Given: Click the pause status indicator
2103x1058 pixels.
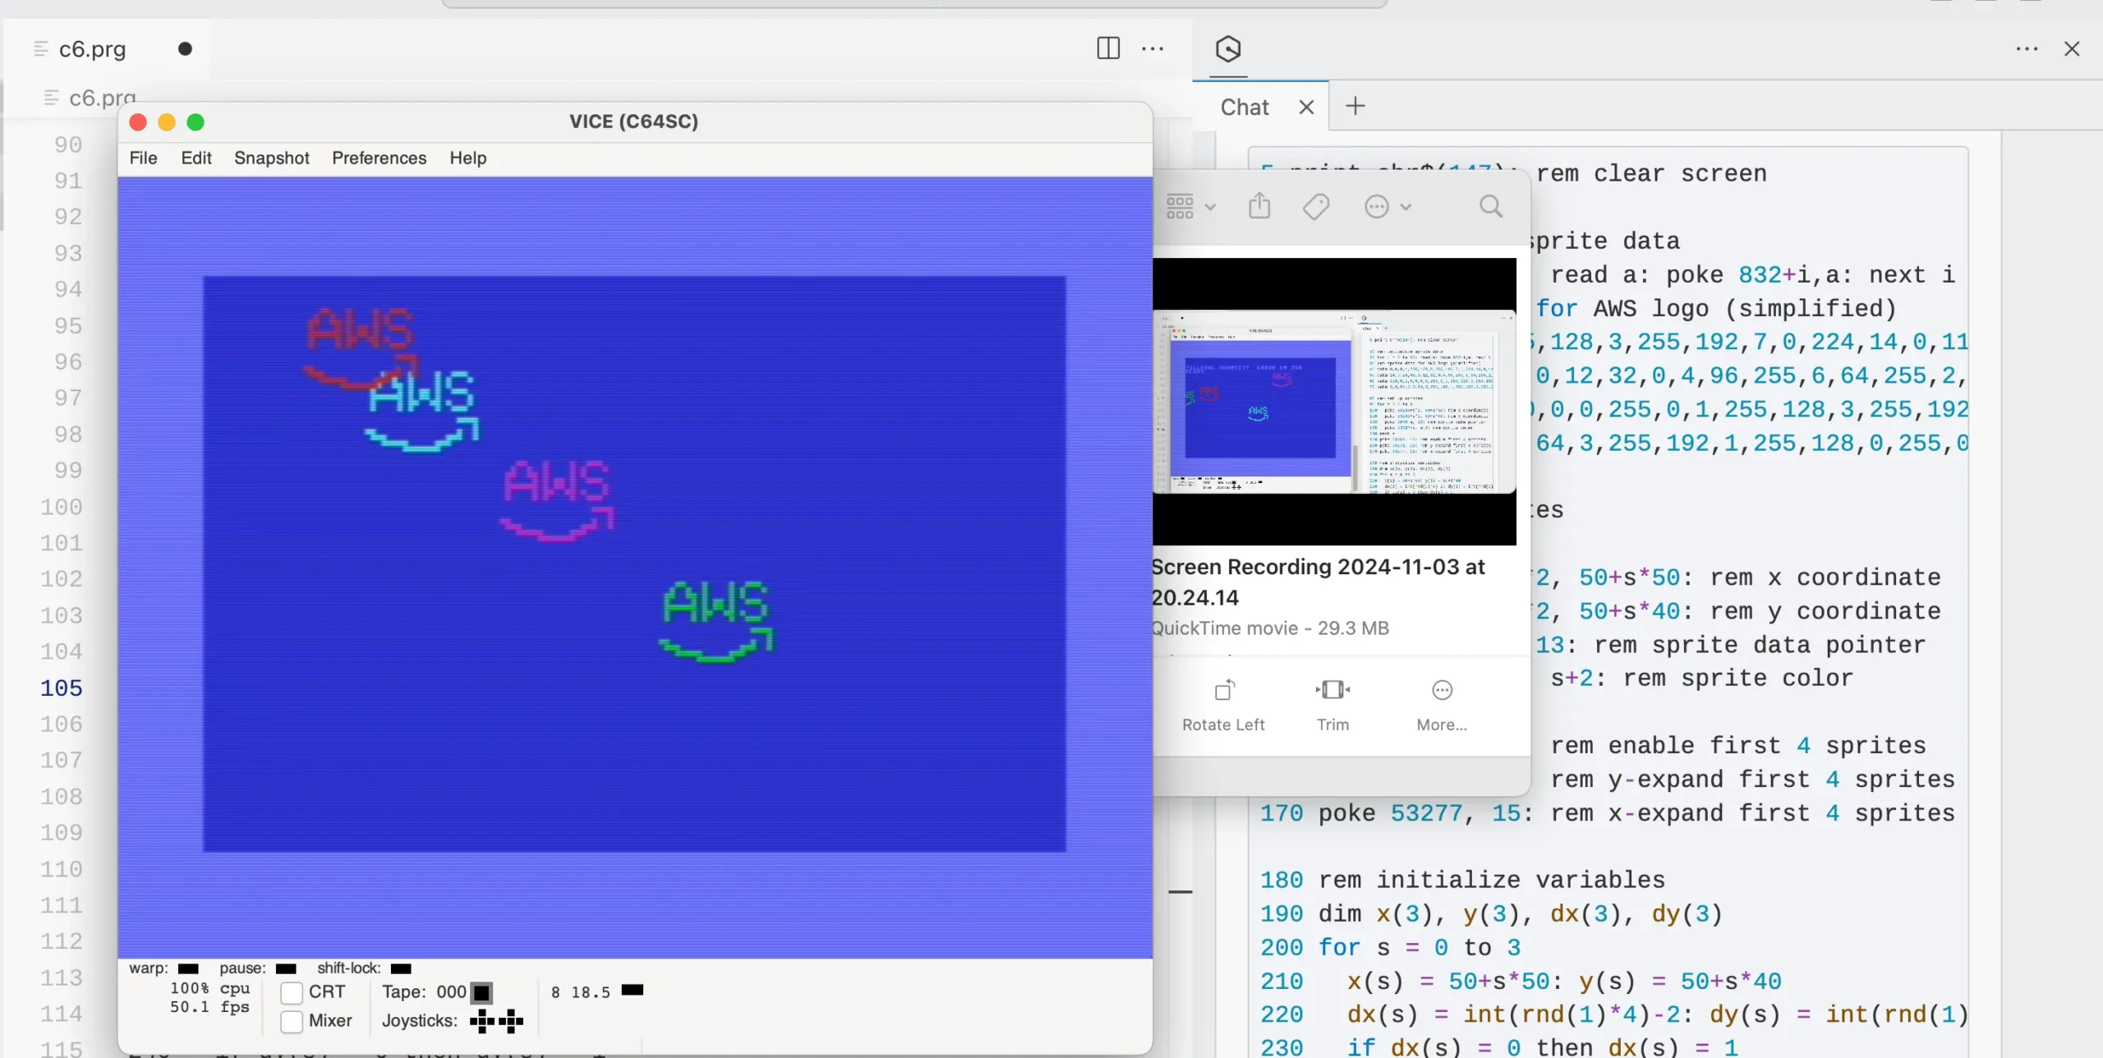Looking at the screenshot, I should tap(286, 968).
